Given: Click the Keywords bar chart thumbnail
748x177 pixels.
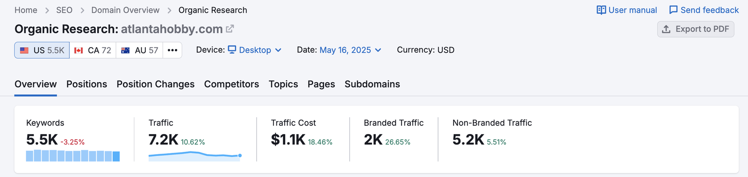Looking at the screenshot, I should (x=73, y=156).
